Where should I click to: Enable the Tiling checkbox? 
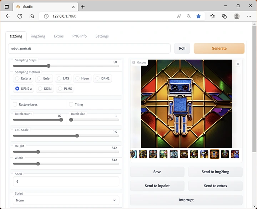(x=71, y=104)
